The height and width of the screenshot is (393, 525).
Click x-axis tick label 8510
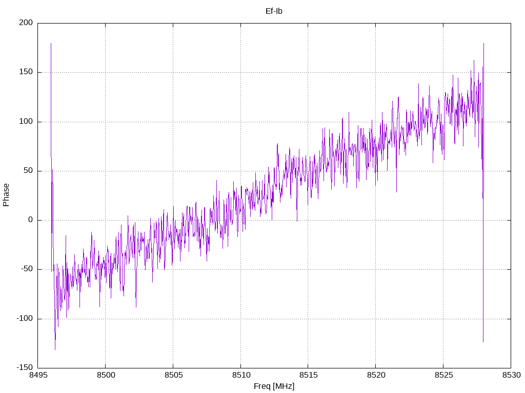[x=241, y=375]
